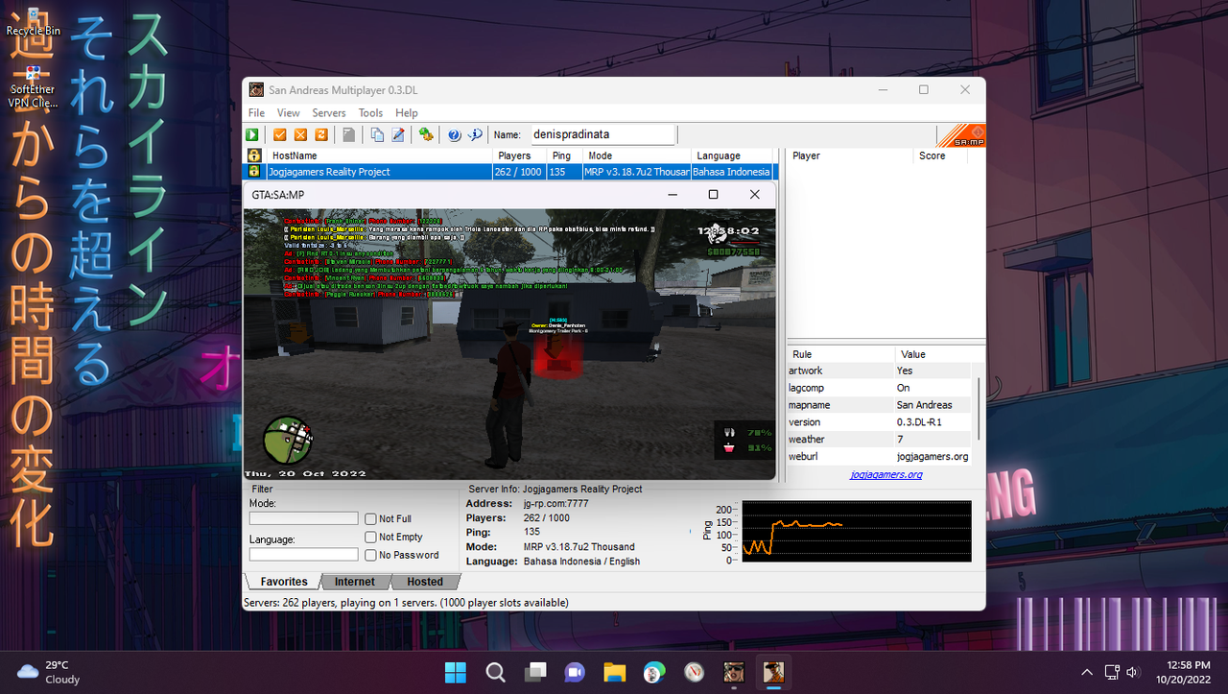Click the Language filter text field
This screenshot has height=694, width=1228.
[303, 555]
